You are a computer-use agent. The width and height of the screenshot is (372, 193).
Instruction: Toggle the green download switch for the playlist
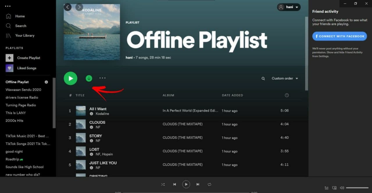coord(89,78)
